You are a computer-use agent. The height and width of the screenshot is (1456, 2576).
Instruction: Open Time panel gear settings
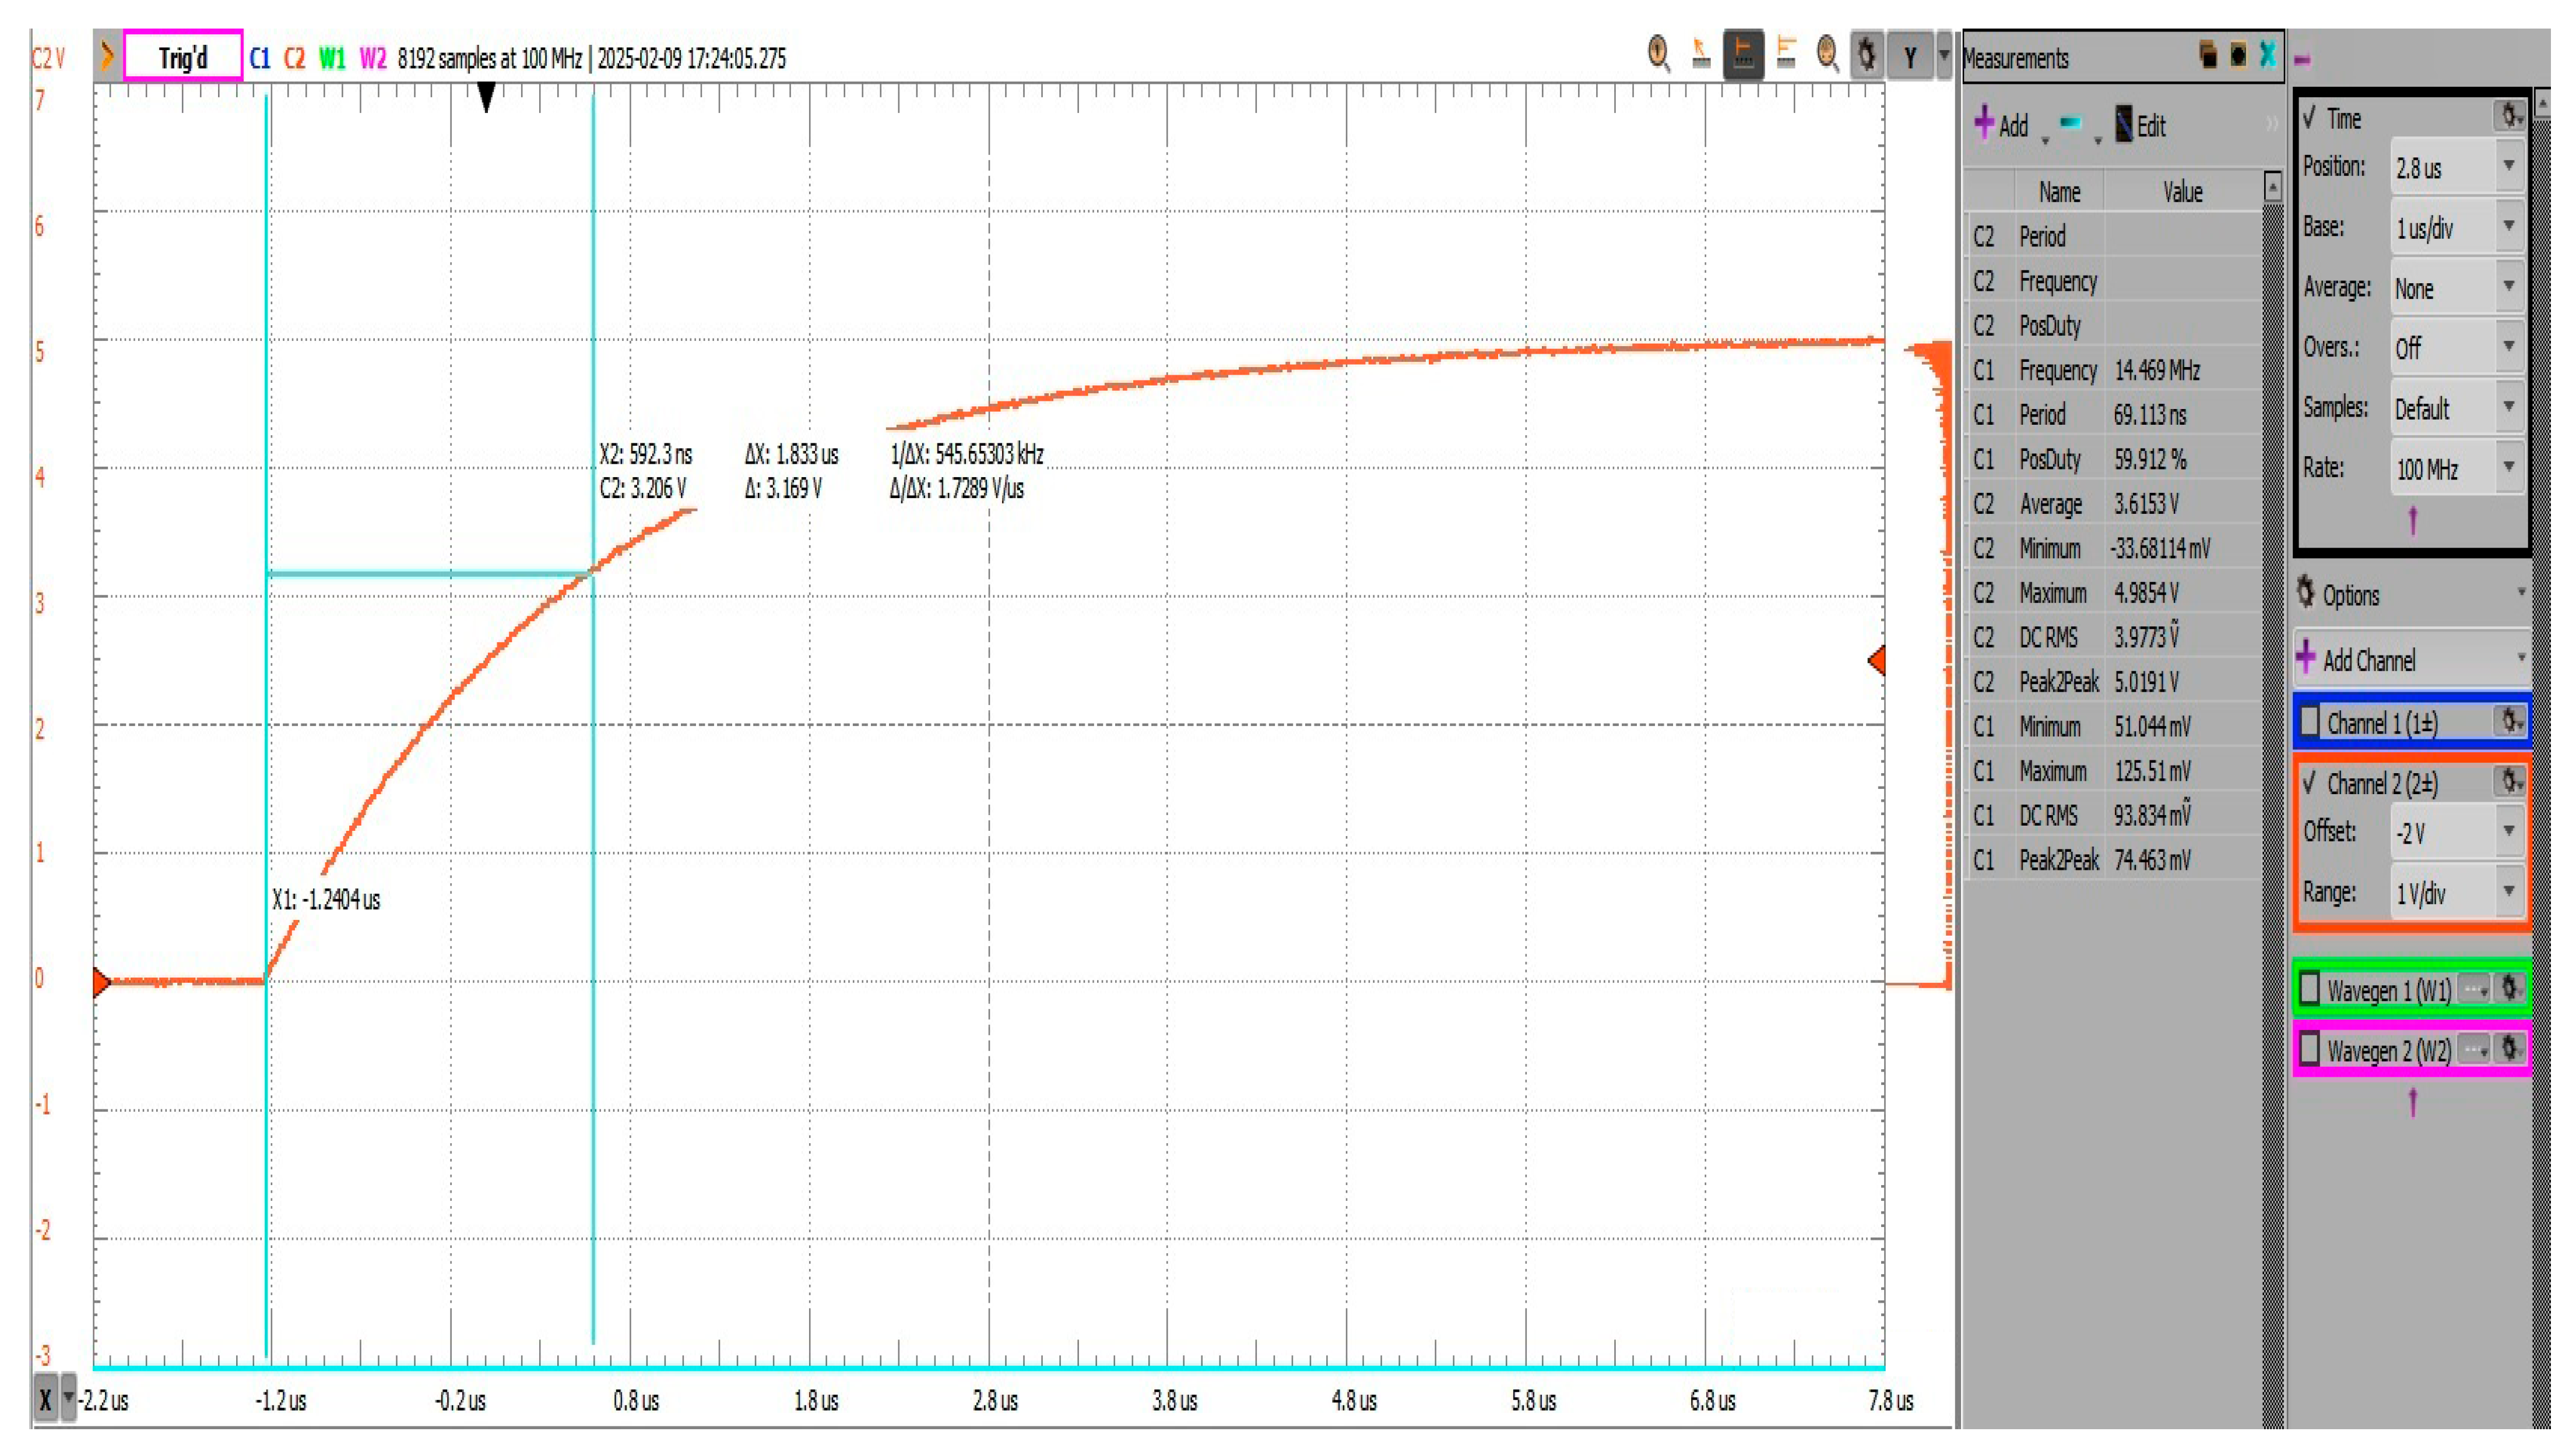[2509, 117]
